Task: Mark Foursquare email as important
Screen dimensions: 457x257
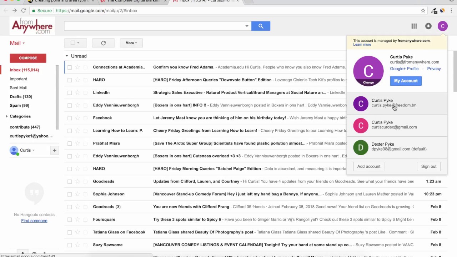Action: [x=85, y=220]
